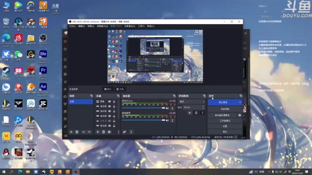Screen dimensions: 312x175
Task: Delete the selected source with the trash icon
Action: tap(103, 132)
